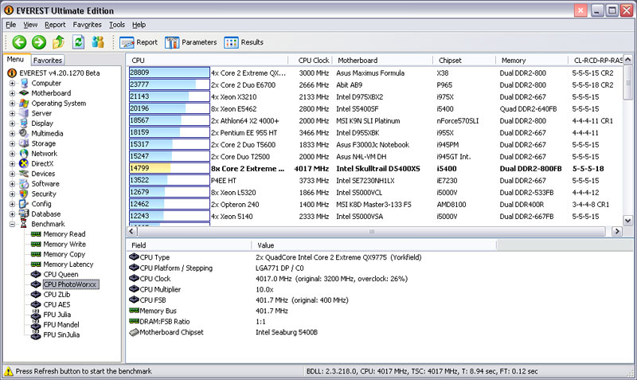Expand the Software tree node
Image resolution: width=637 pixels, height=380 pixels.
pyautogui.click(x=12, y=184)
